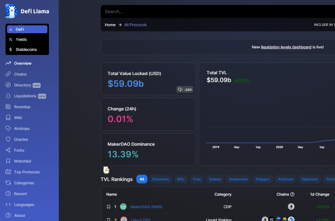This screenshot has width=335, height=221.
Task: Open the Chains page via link icon
Action: [x=8, y=74]
